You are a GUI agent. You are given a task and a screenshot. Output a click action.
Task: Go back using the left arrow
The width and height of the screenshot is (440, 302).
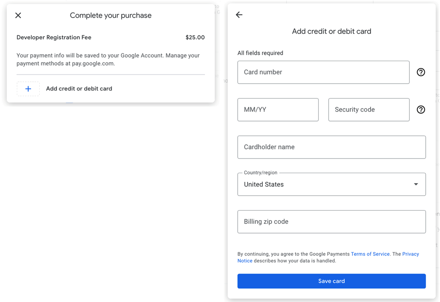pos(239,15)
